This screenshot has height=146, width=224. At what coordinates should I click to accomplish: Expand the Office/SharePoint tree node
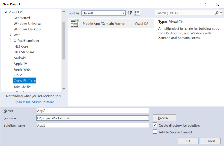coord(11,41)
